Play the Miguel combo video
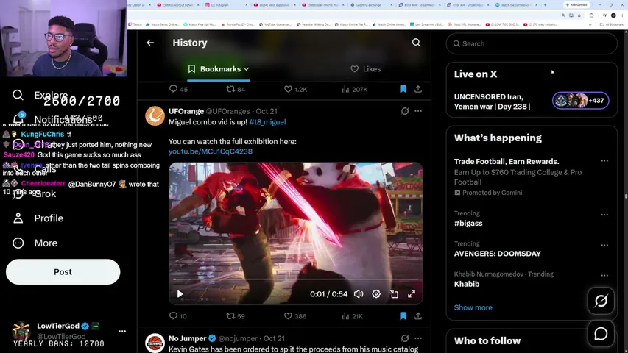 click(180, 294)
